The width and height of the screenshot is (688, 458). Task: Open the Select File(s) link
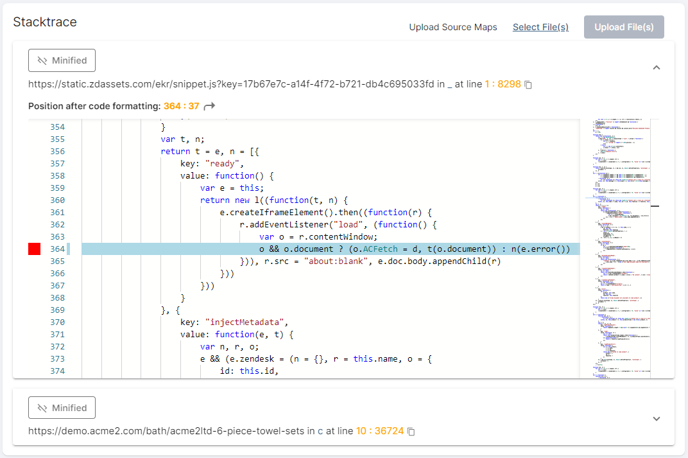coord(540,27)
